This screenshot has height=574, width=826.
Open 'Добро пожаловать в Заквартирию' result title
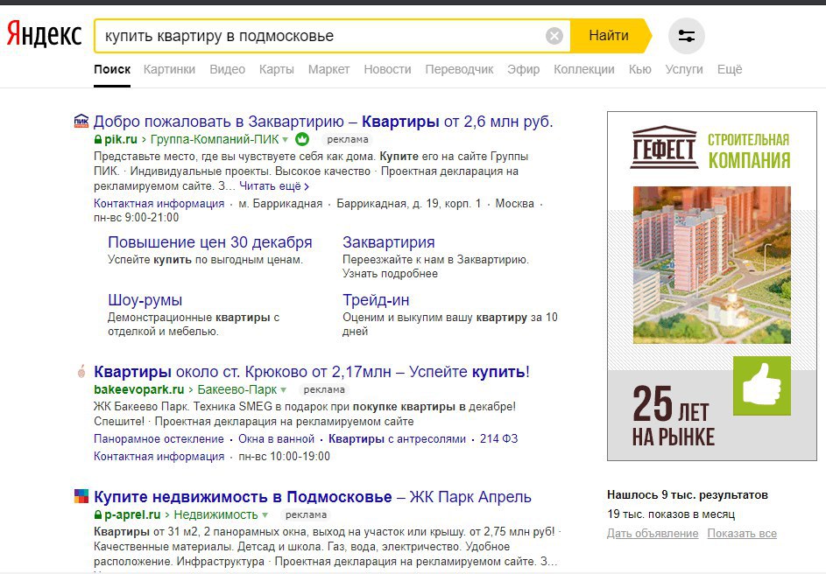323,122
